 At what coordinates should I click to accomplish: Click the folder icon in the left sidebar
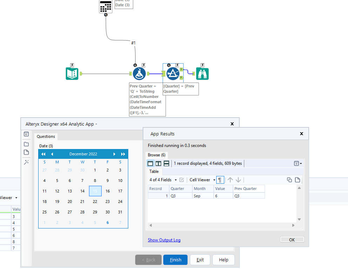coord(26,144)
